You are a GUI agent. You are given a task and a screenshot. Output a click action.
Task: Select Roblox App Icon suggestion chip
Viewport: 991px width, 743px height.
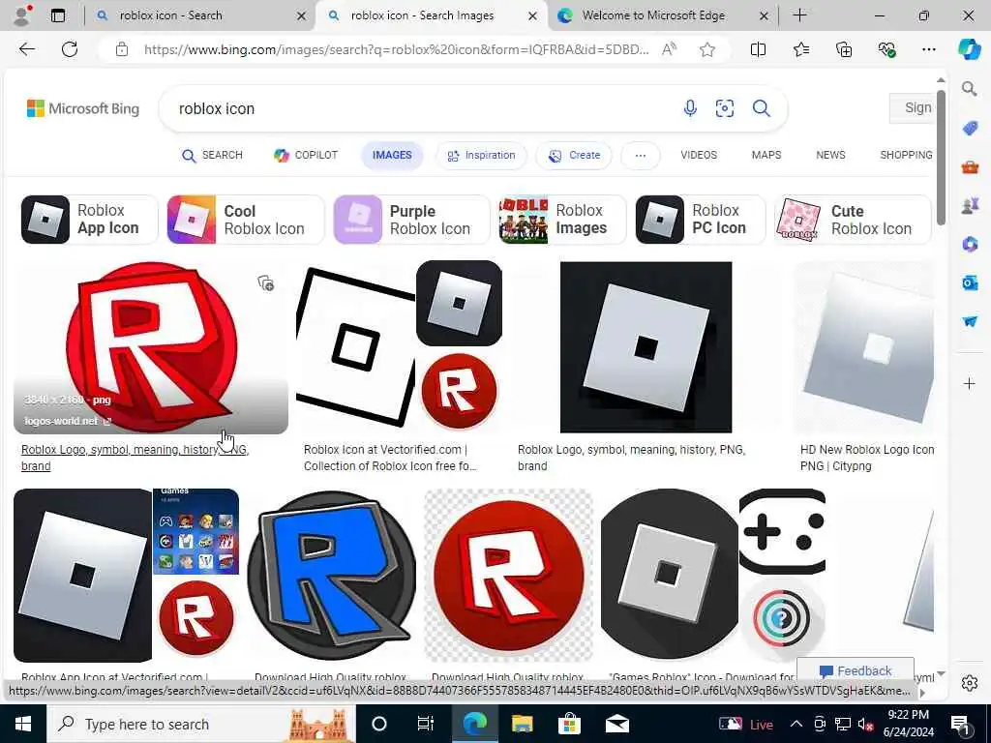[89, 220]
